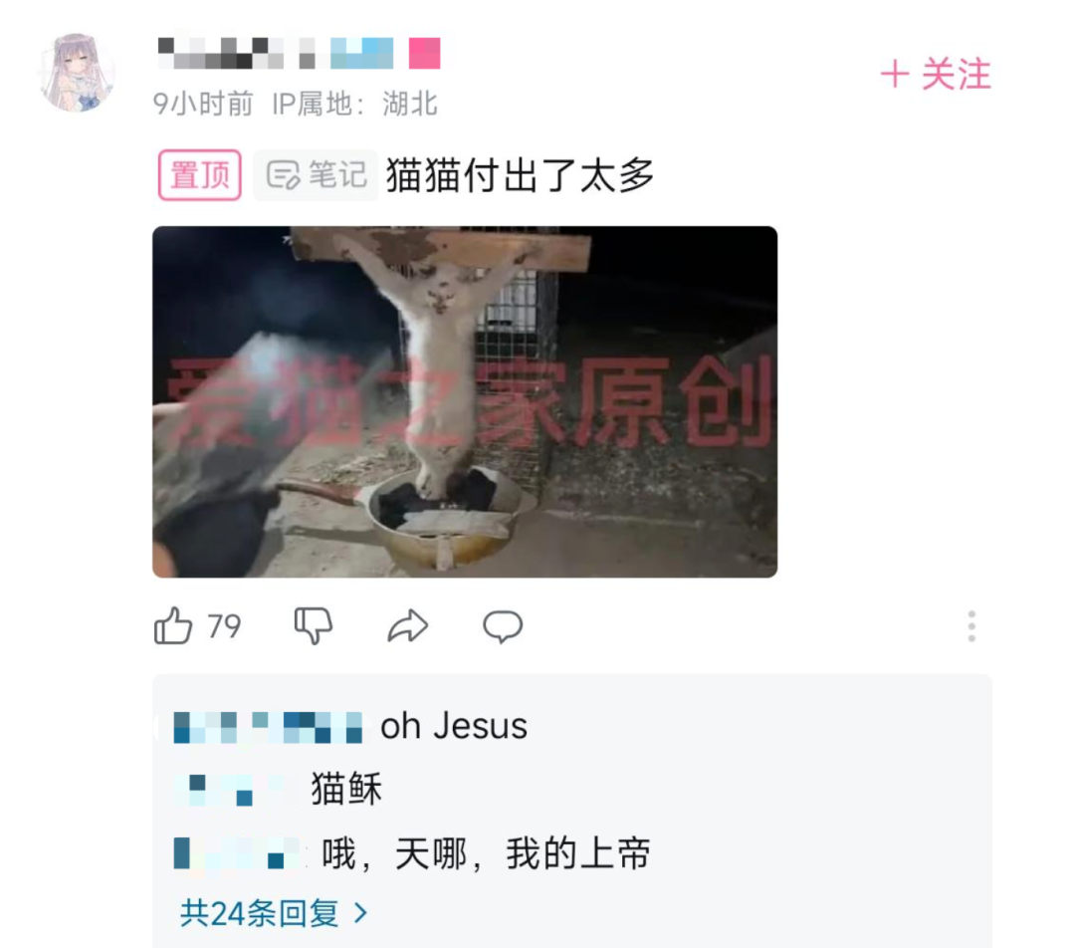Viewport: 1075px width, 948px height.
Task: Open the profile of the 'oh Jesus' replier
Action: 268,727
